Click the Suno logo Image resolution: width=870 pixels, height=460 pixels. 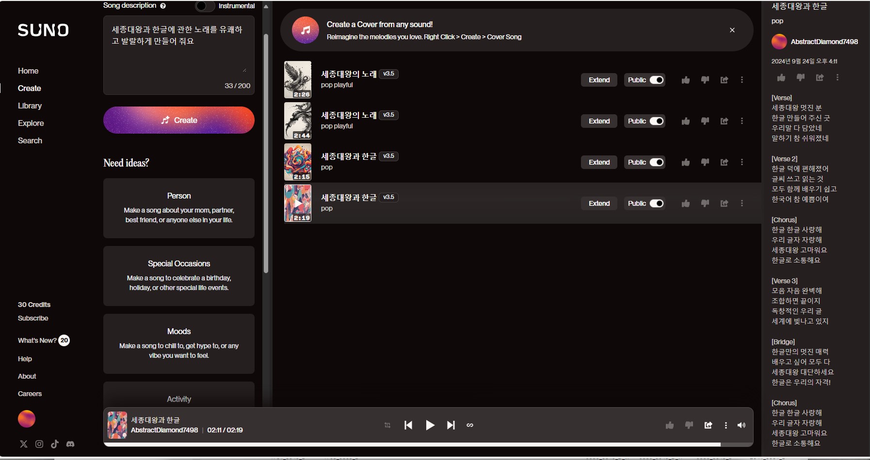(x=43, y=30)
